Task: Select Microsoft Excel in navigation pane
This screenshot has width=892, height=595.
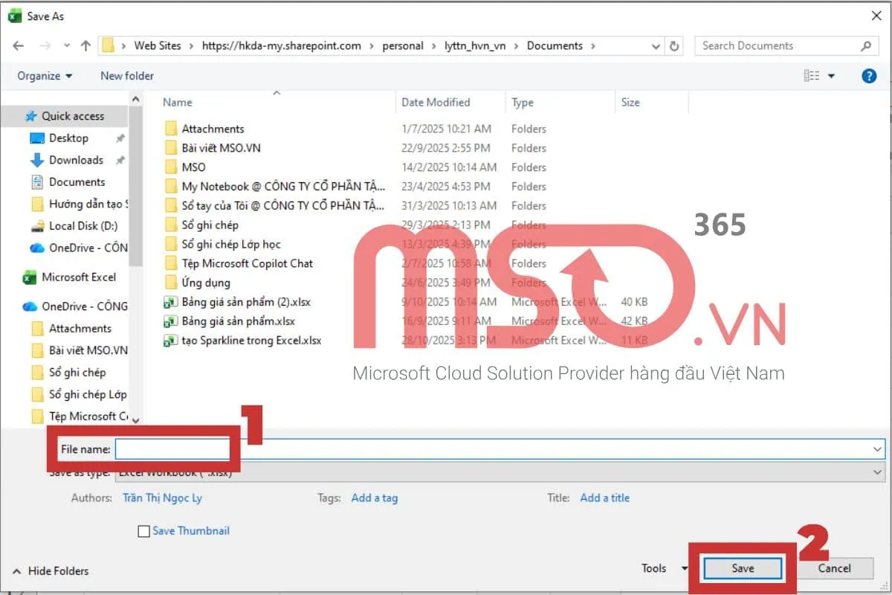Action: pyautogui.click(x=78, y=277)
